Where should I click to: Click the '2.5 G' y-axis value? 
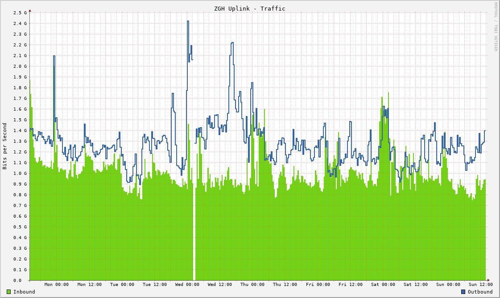point(20,13)
